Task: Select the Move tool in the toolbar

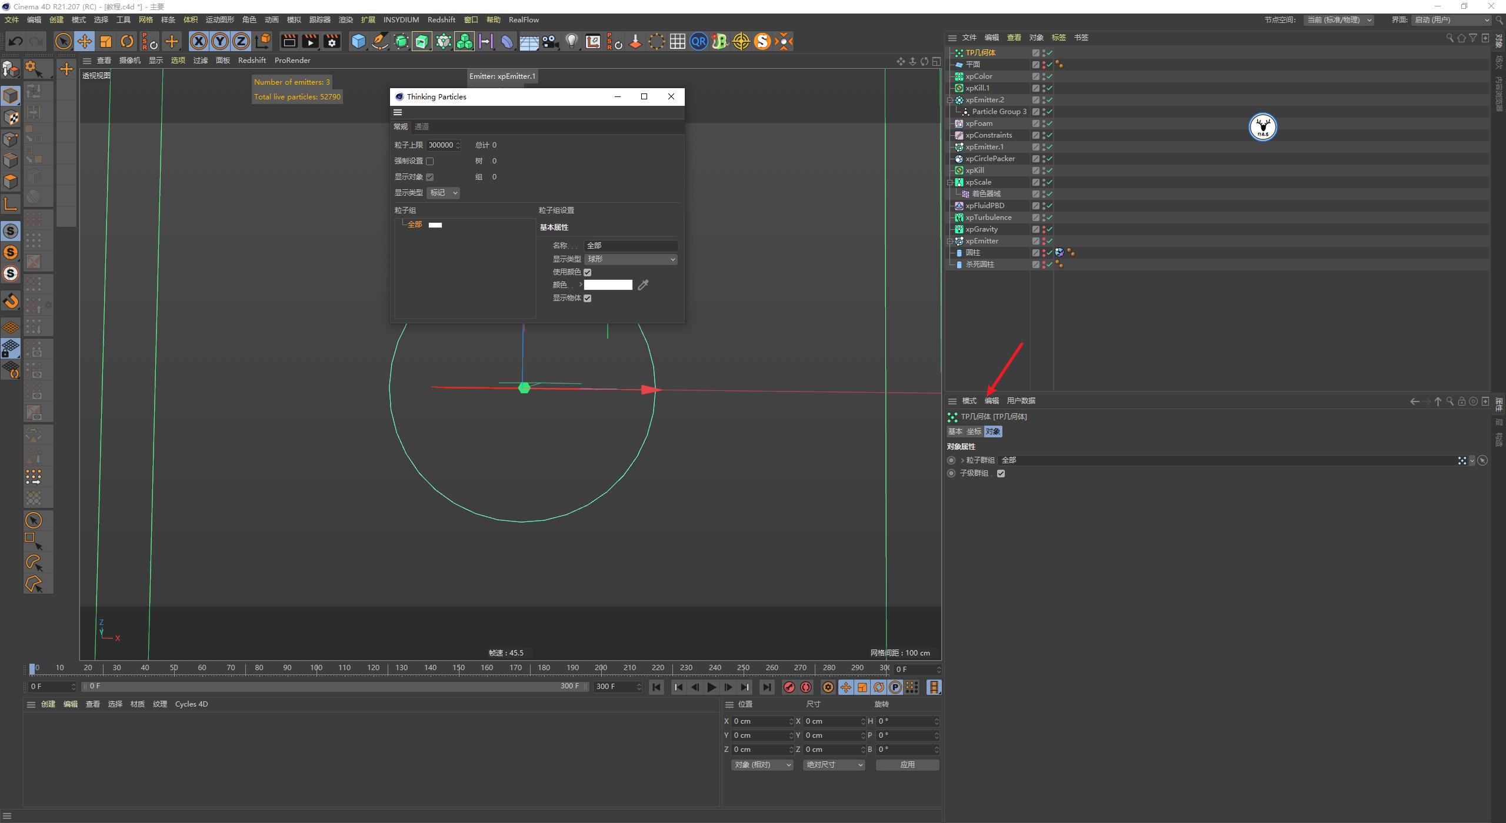Action: click(x=85, y=41)
